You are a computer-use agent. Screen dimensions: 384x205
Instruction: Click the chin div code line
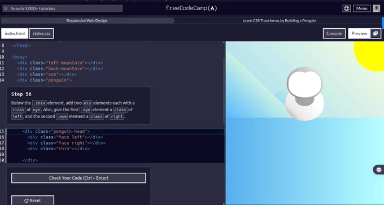[59, 149]
